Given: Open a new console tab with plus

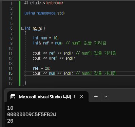Looking at the screenshot, I should click(x=96, y=97).
